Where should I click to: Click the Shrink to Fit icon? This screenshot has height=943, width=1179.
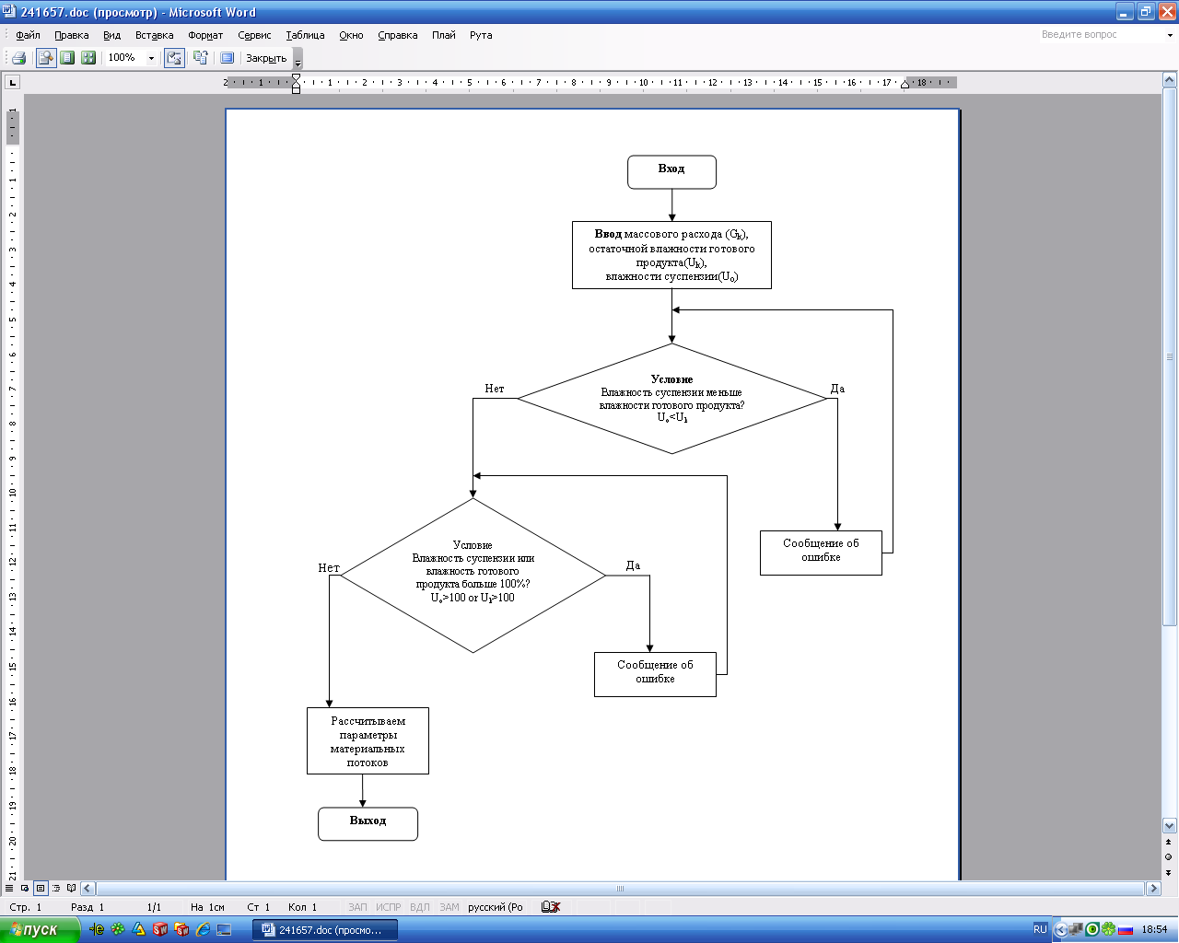point(200,58)
